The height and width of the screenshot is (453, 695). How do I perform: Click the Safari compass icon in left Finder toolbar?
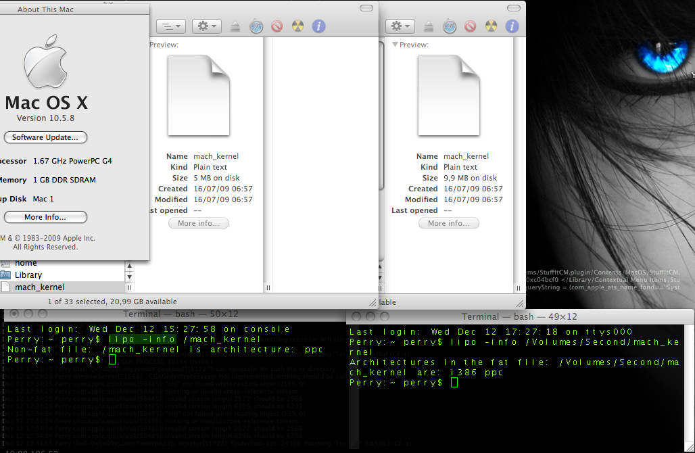coord(256,26)
